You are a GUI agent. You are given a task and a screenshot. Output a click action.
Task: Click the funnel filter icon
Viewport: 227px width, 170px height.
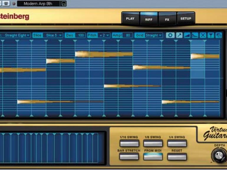tap(210, 35)
